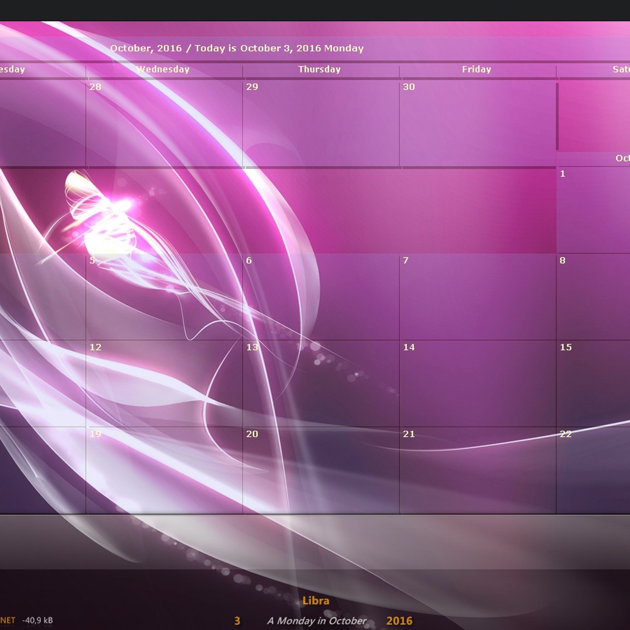Click the Libra zodiac label
This screenshot has height=630, width=630.
pos(316,601)
